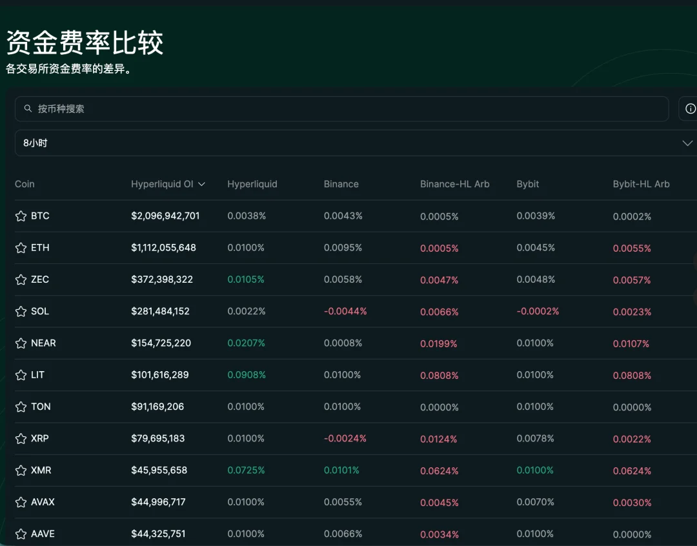Click NEAR Hyperliquid rate 0.0207%
Screen dimensions: 697x546
[x=247, y=343]
